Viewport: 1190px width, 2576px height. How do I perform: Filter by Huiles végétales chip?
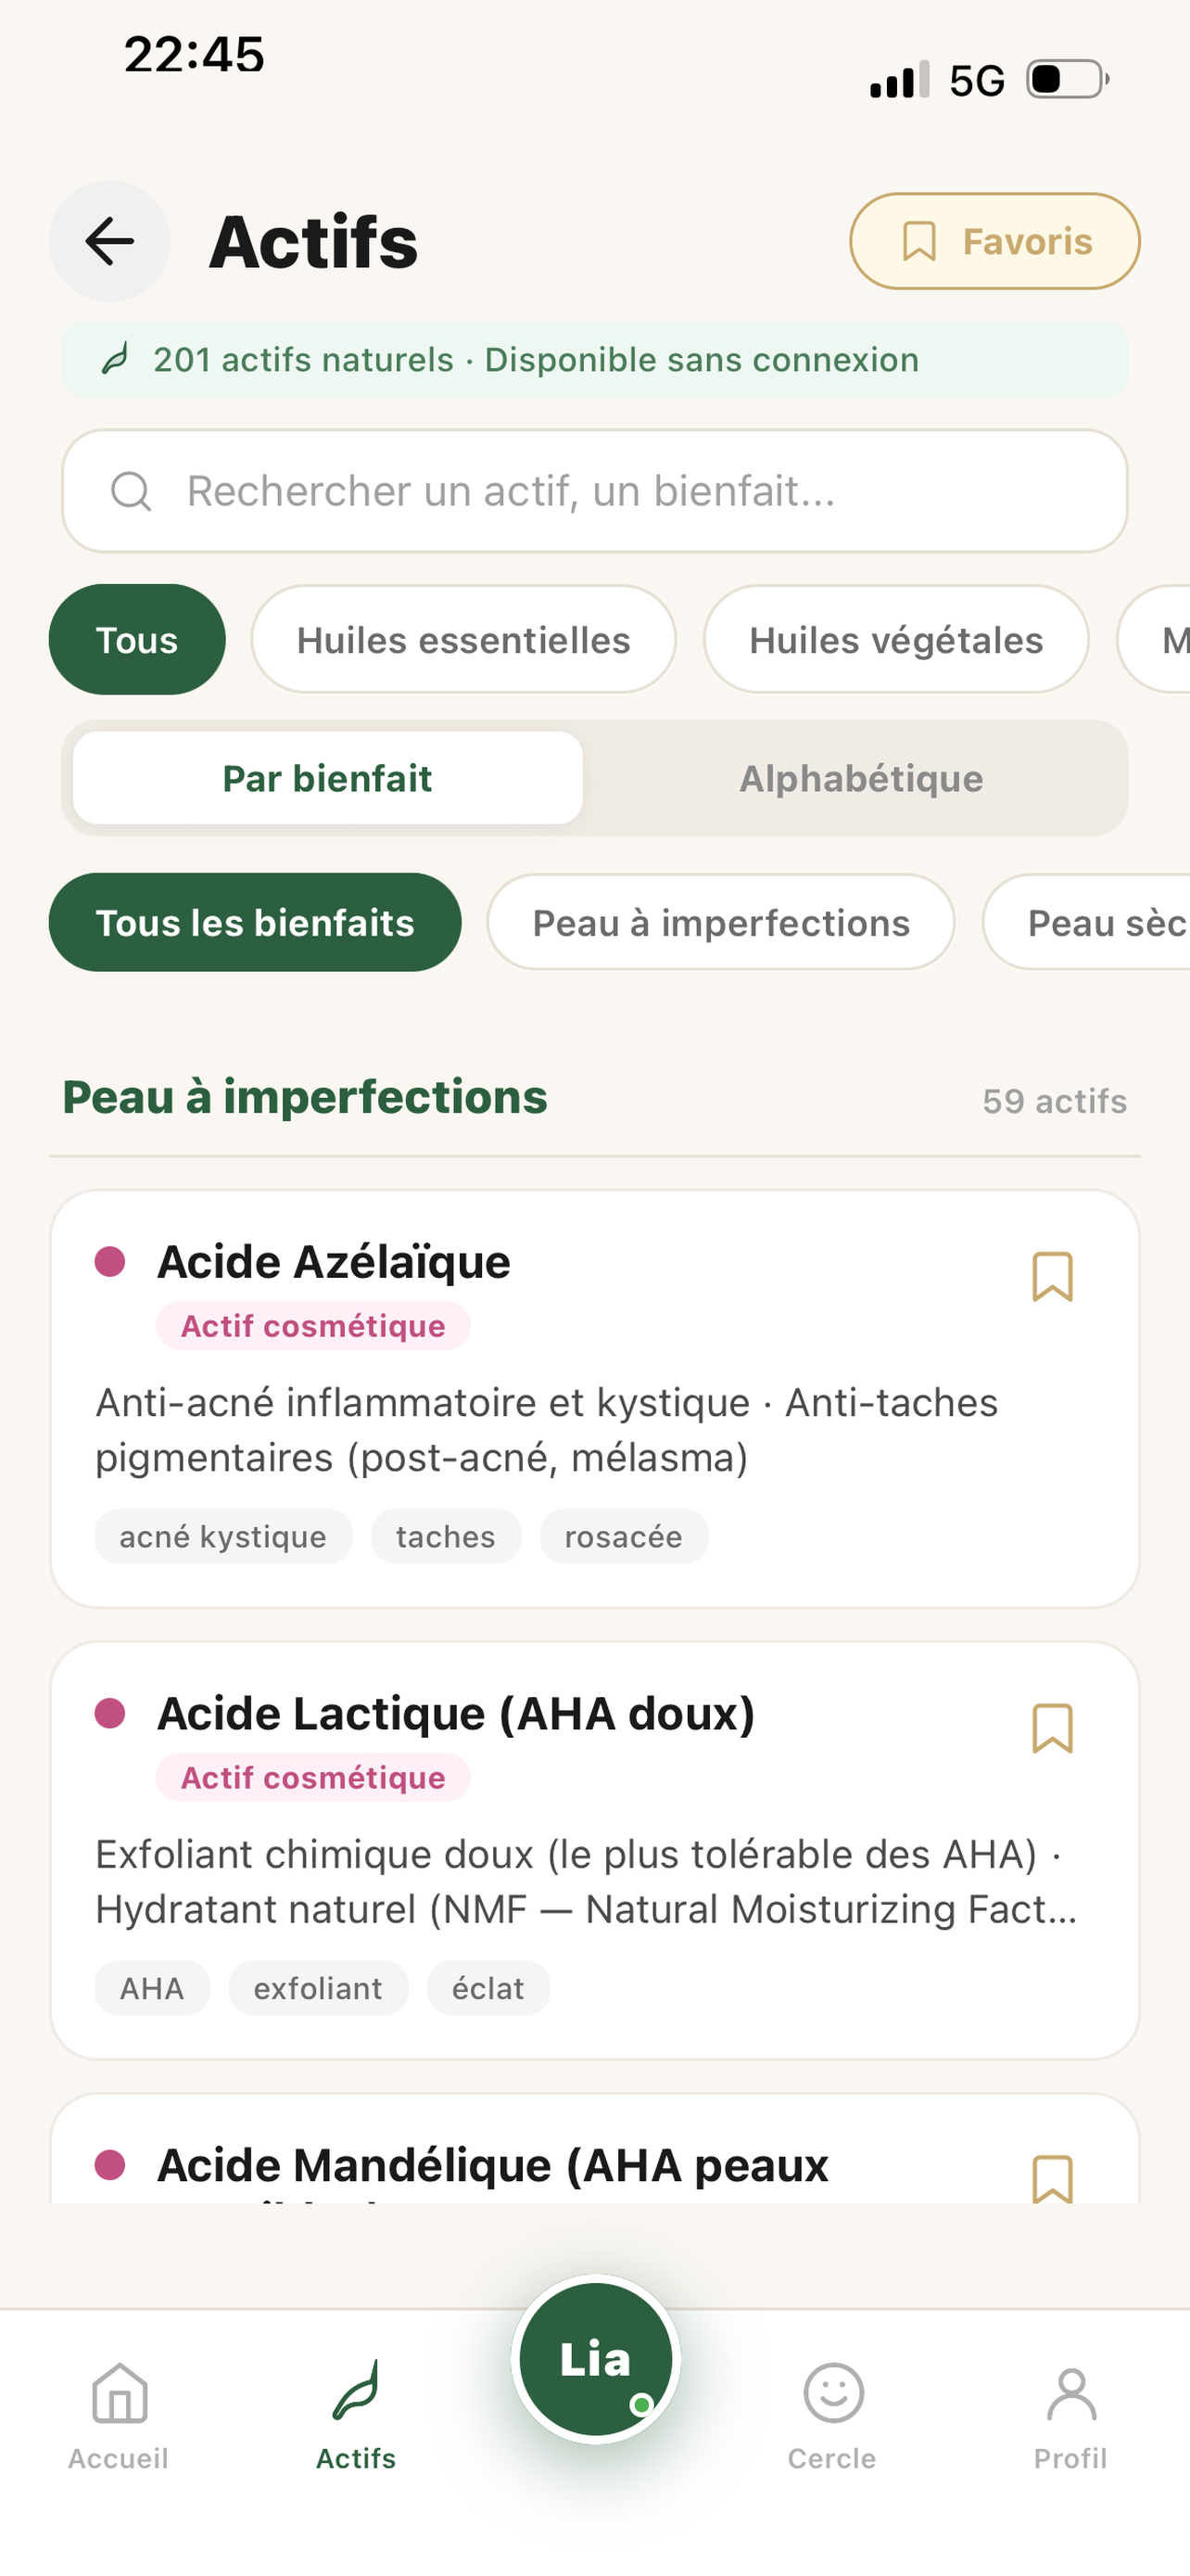(896, 640)
